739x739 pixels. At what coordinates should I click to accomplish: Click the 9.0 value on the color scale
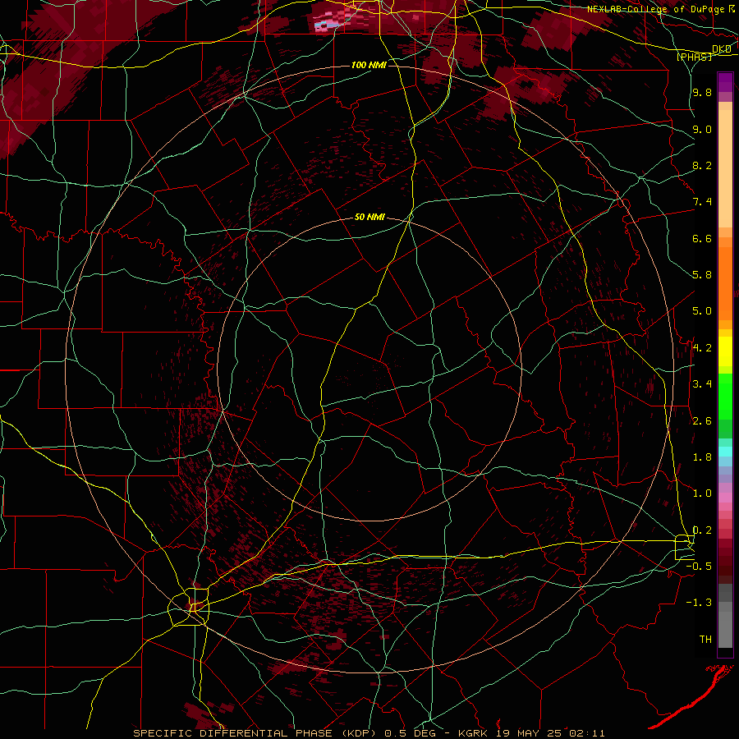click(702, 129)
